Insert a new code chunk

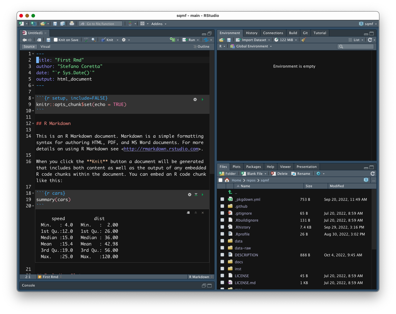coord(172,40)
